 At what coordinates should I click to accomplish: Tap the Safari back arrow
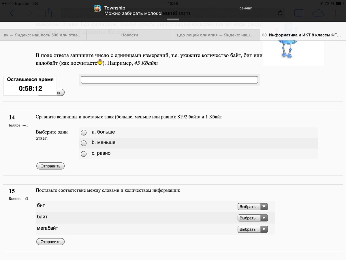[x=12, y=13]
